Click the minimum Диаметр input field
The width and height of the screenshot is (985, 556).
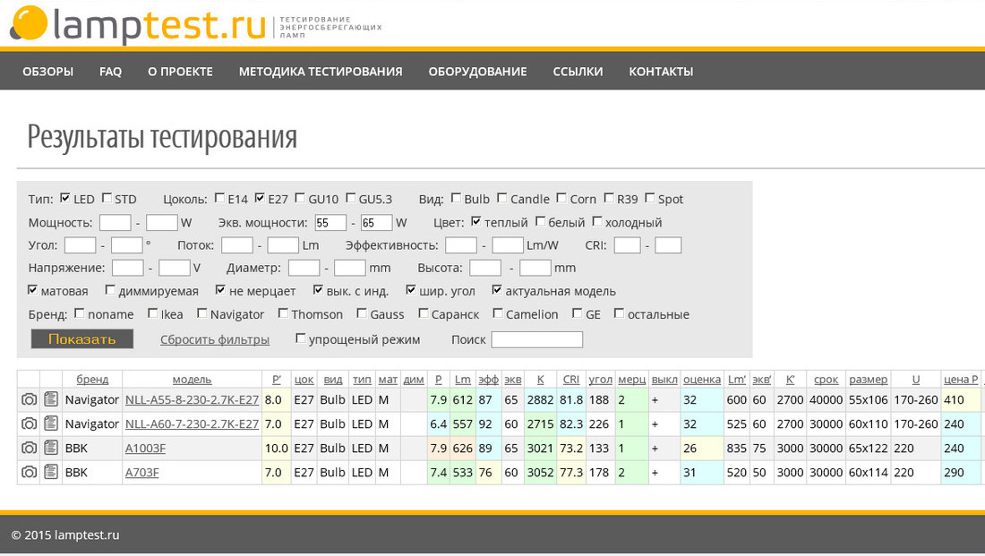coord(304,269)
